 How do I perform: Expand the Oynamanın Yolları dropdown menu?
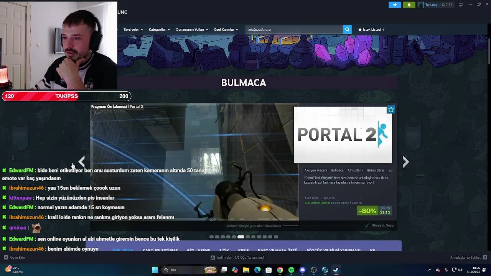192,30
